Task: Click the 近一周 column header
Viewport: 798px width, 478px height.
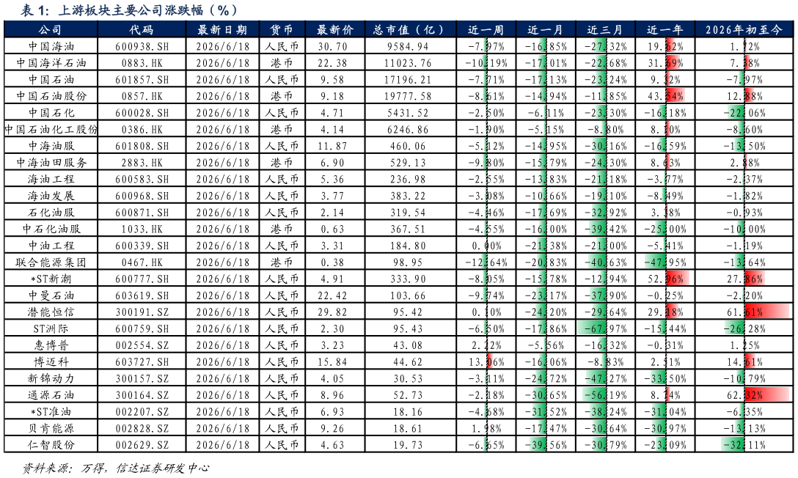Action: (486, 29)
